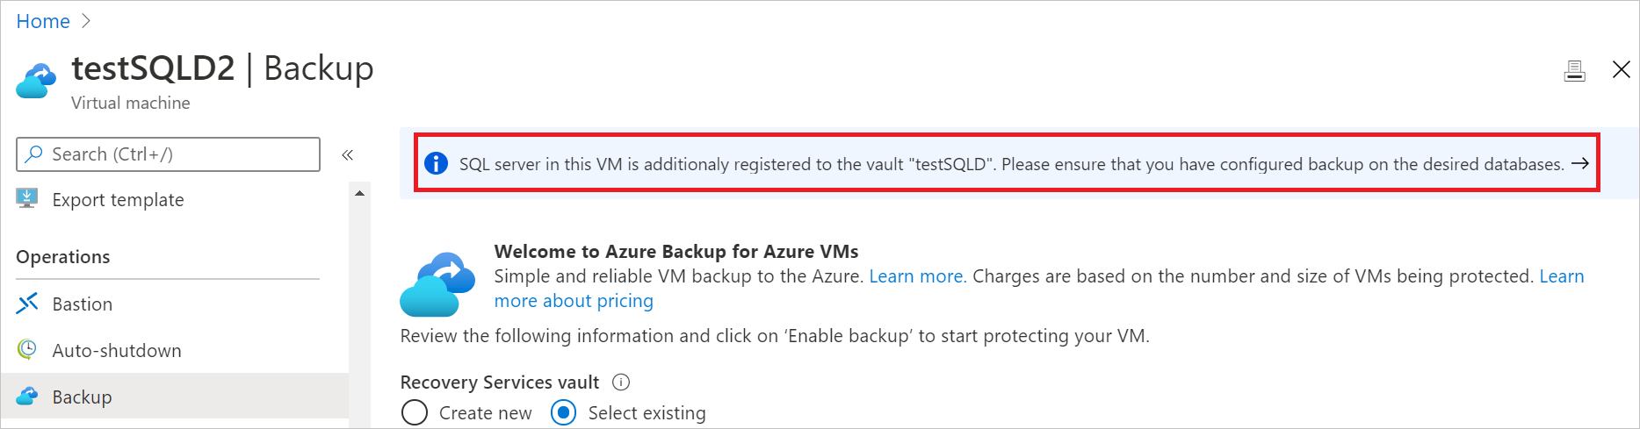Close the Backup blade

coord(1622,69)
